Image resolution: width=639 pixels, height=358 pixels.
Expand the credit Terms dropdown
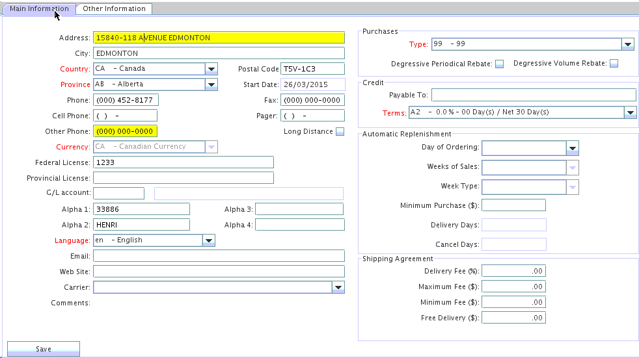629,112
